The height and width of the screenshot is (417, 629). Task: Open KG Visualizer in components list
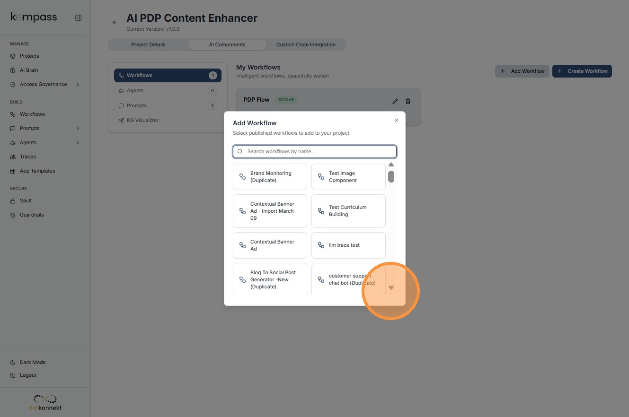point(142,120)
